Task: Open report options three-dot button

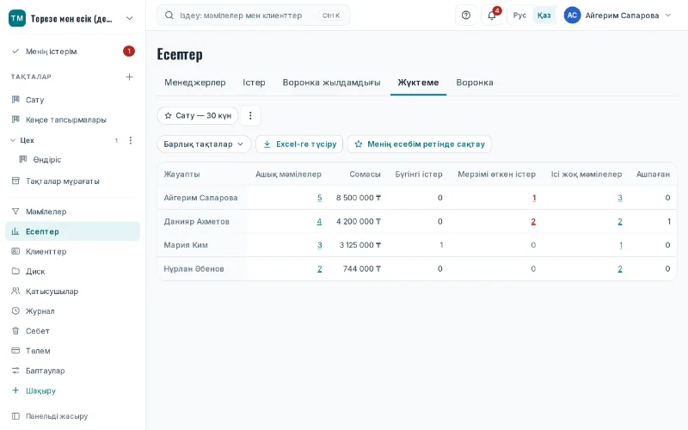Action: pyautogui.click(x=250, y=116)
